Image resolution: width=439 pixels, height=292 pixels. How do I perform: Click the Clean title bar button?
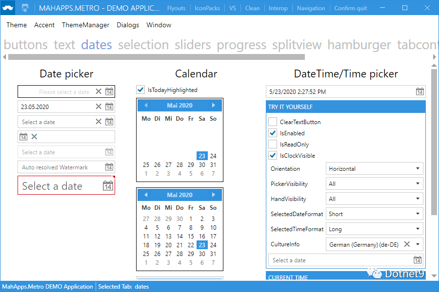tap(252, 8)
